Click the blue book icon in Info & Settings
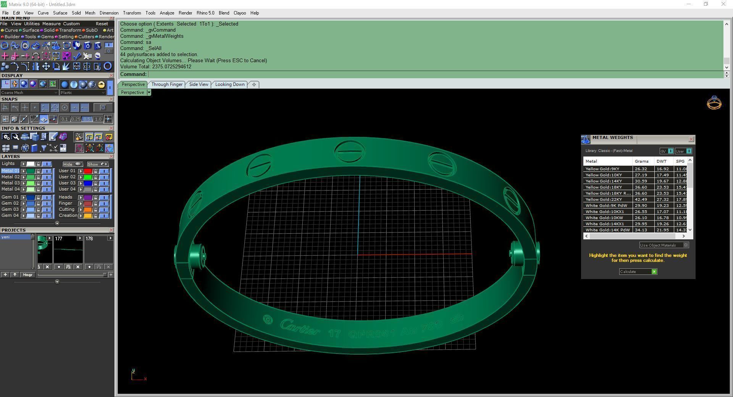This screenshot has width=733, height=397. pyautogui.click(x=34, y=148)
